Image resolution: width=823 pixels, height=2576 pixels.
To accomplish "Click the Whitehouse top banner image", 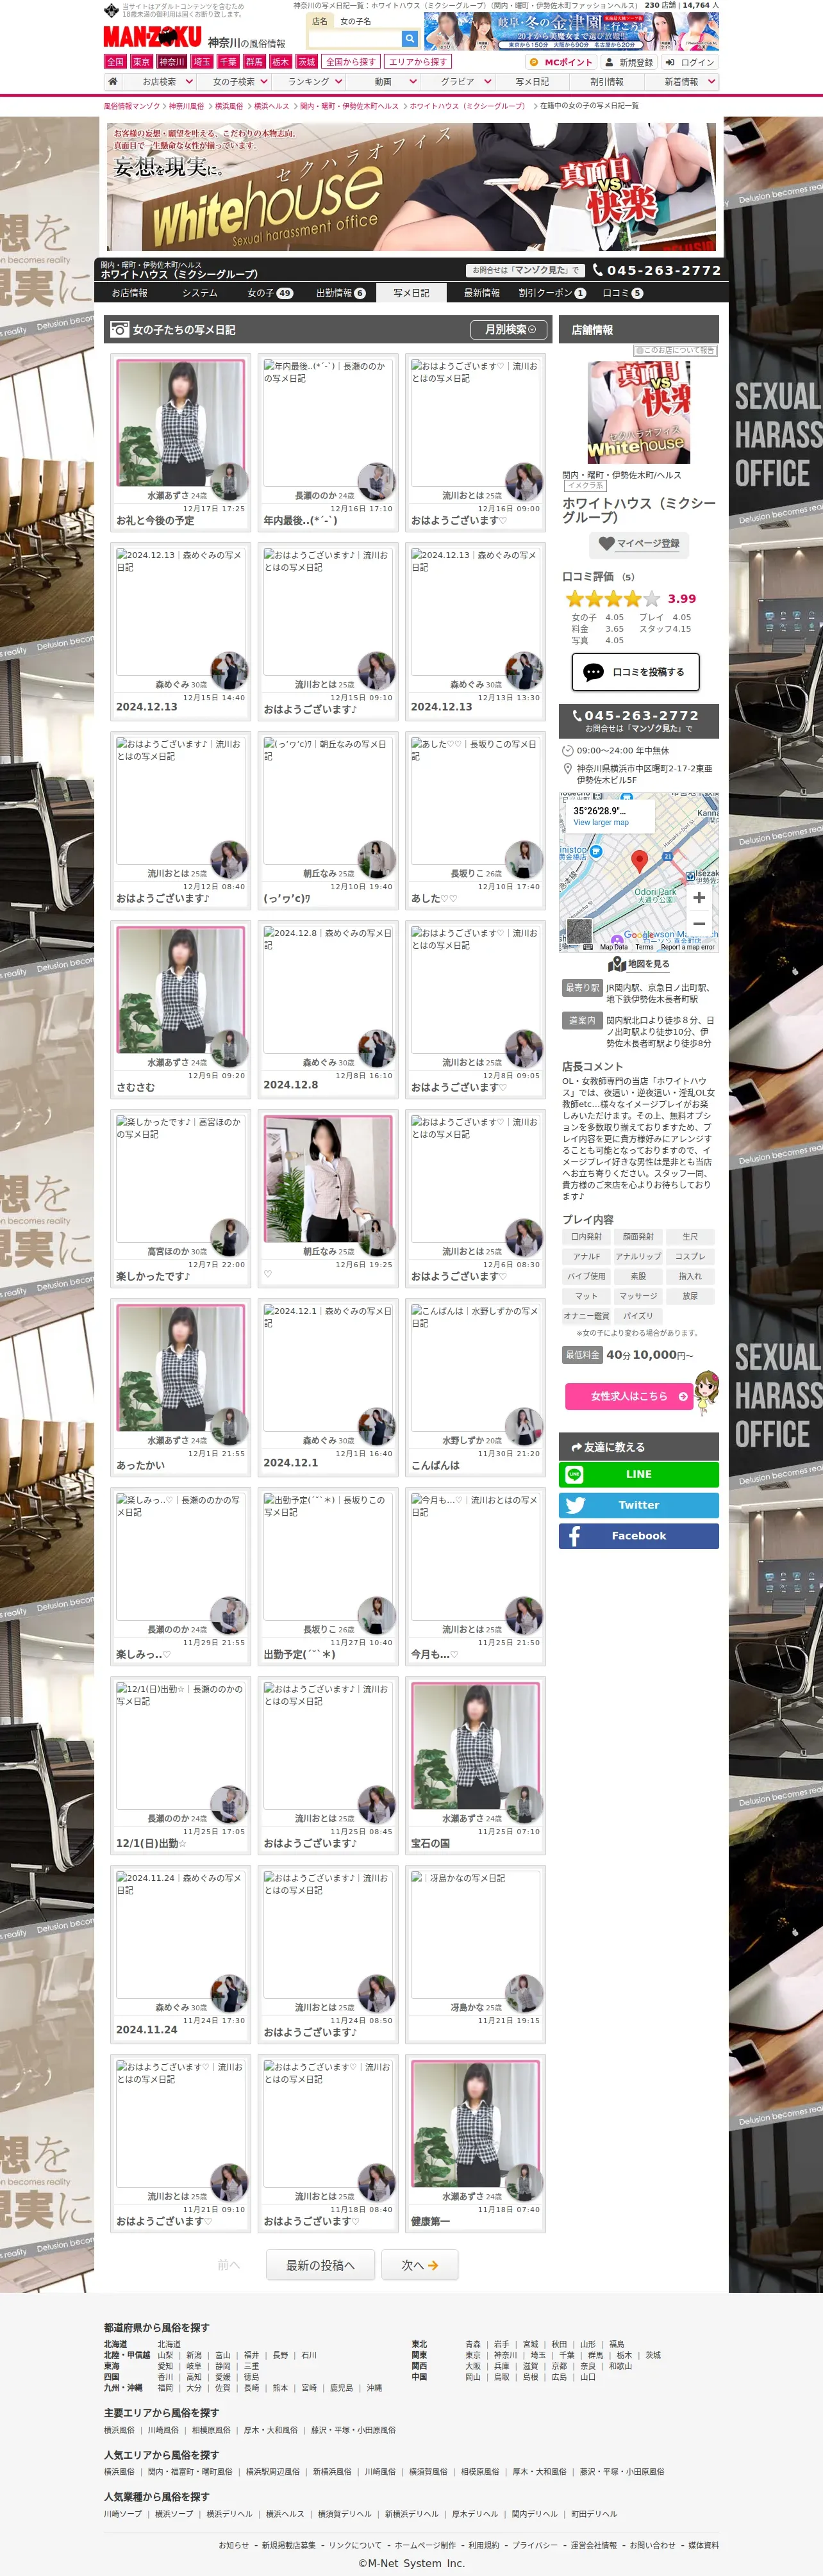I will click(x=411, y=187).
